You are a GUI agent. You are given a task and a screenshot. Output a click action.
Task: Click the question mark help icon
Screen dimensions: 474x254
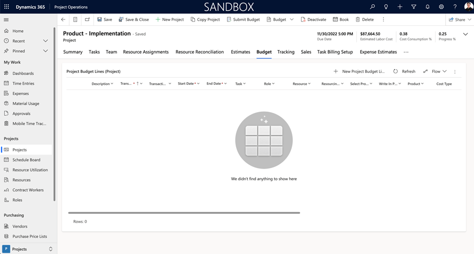click(x=455, y=7)
